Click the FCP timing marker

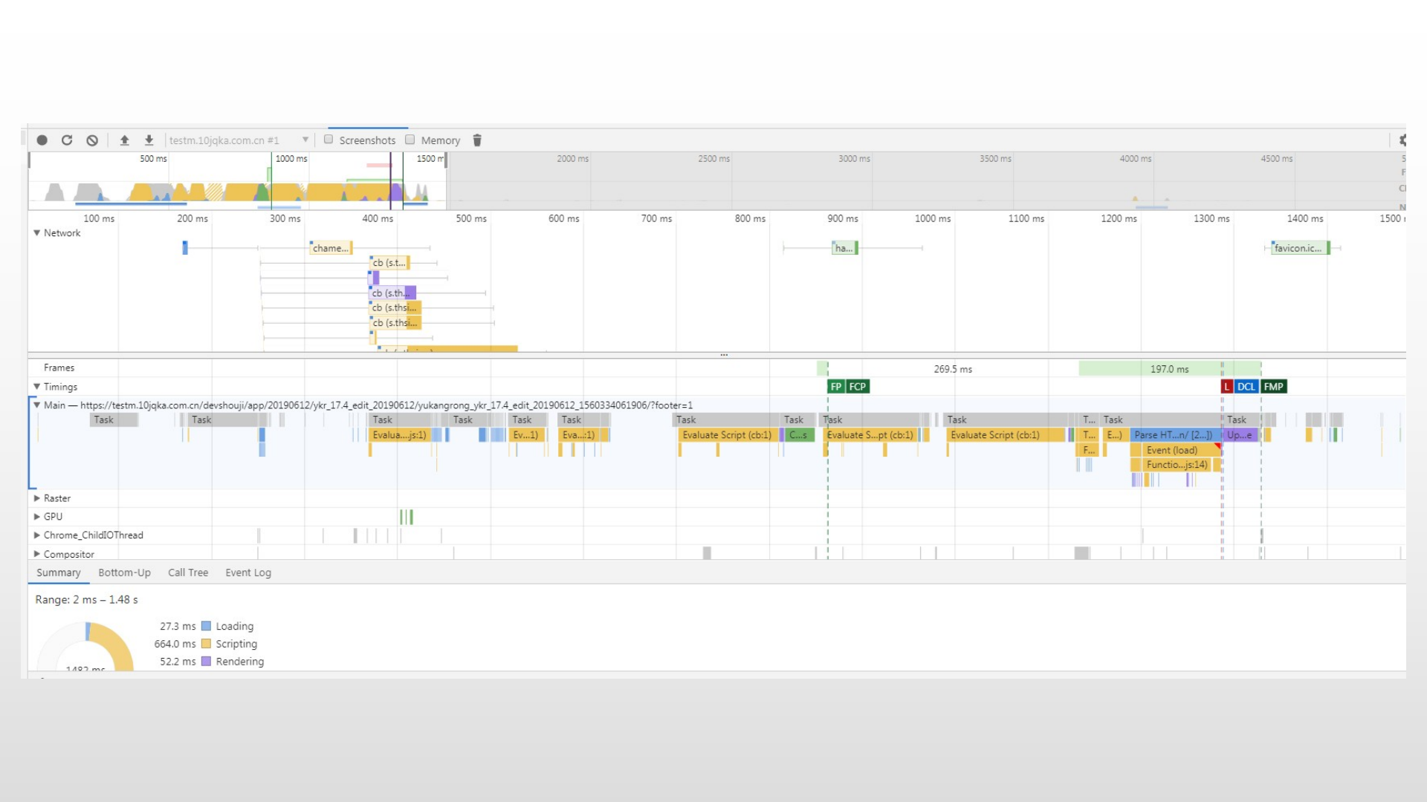[857, 386]
